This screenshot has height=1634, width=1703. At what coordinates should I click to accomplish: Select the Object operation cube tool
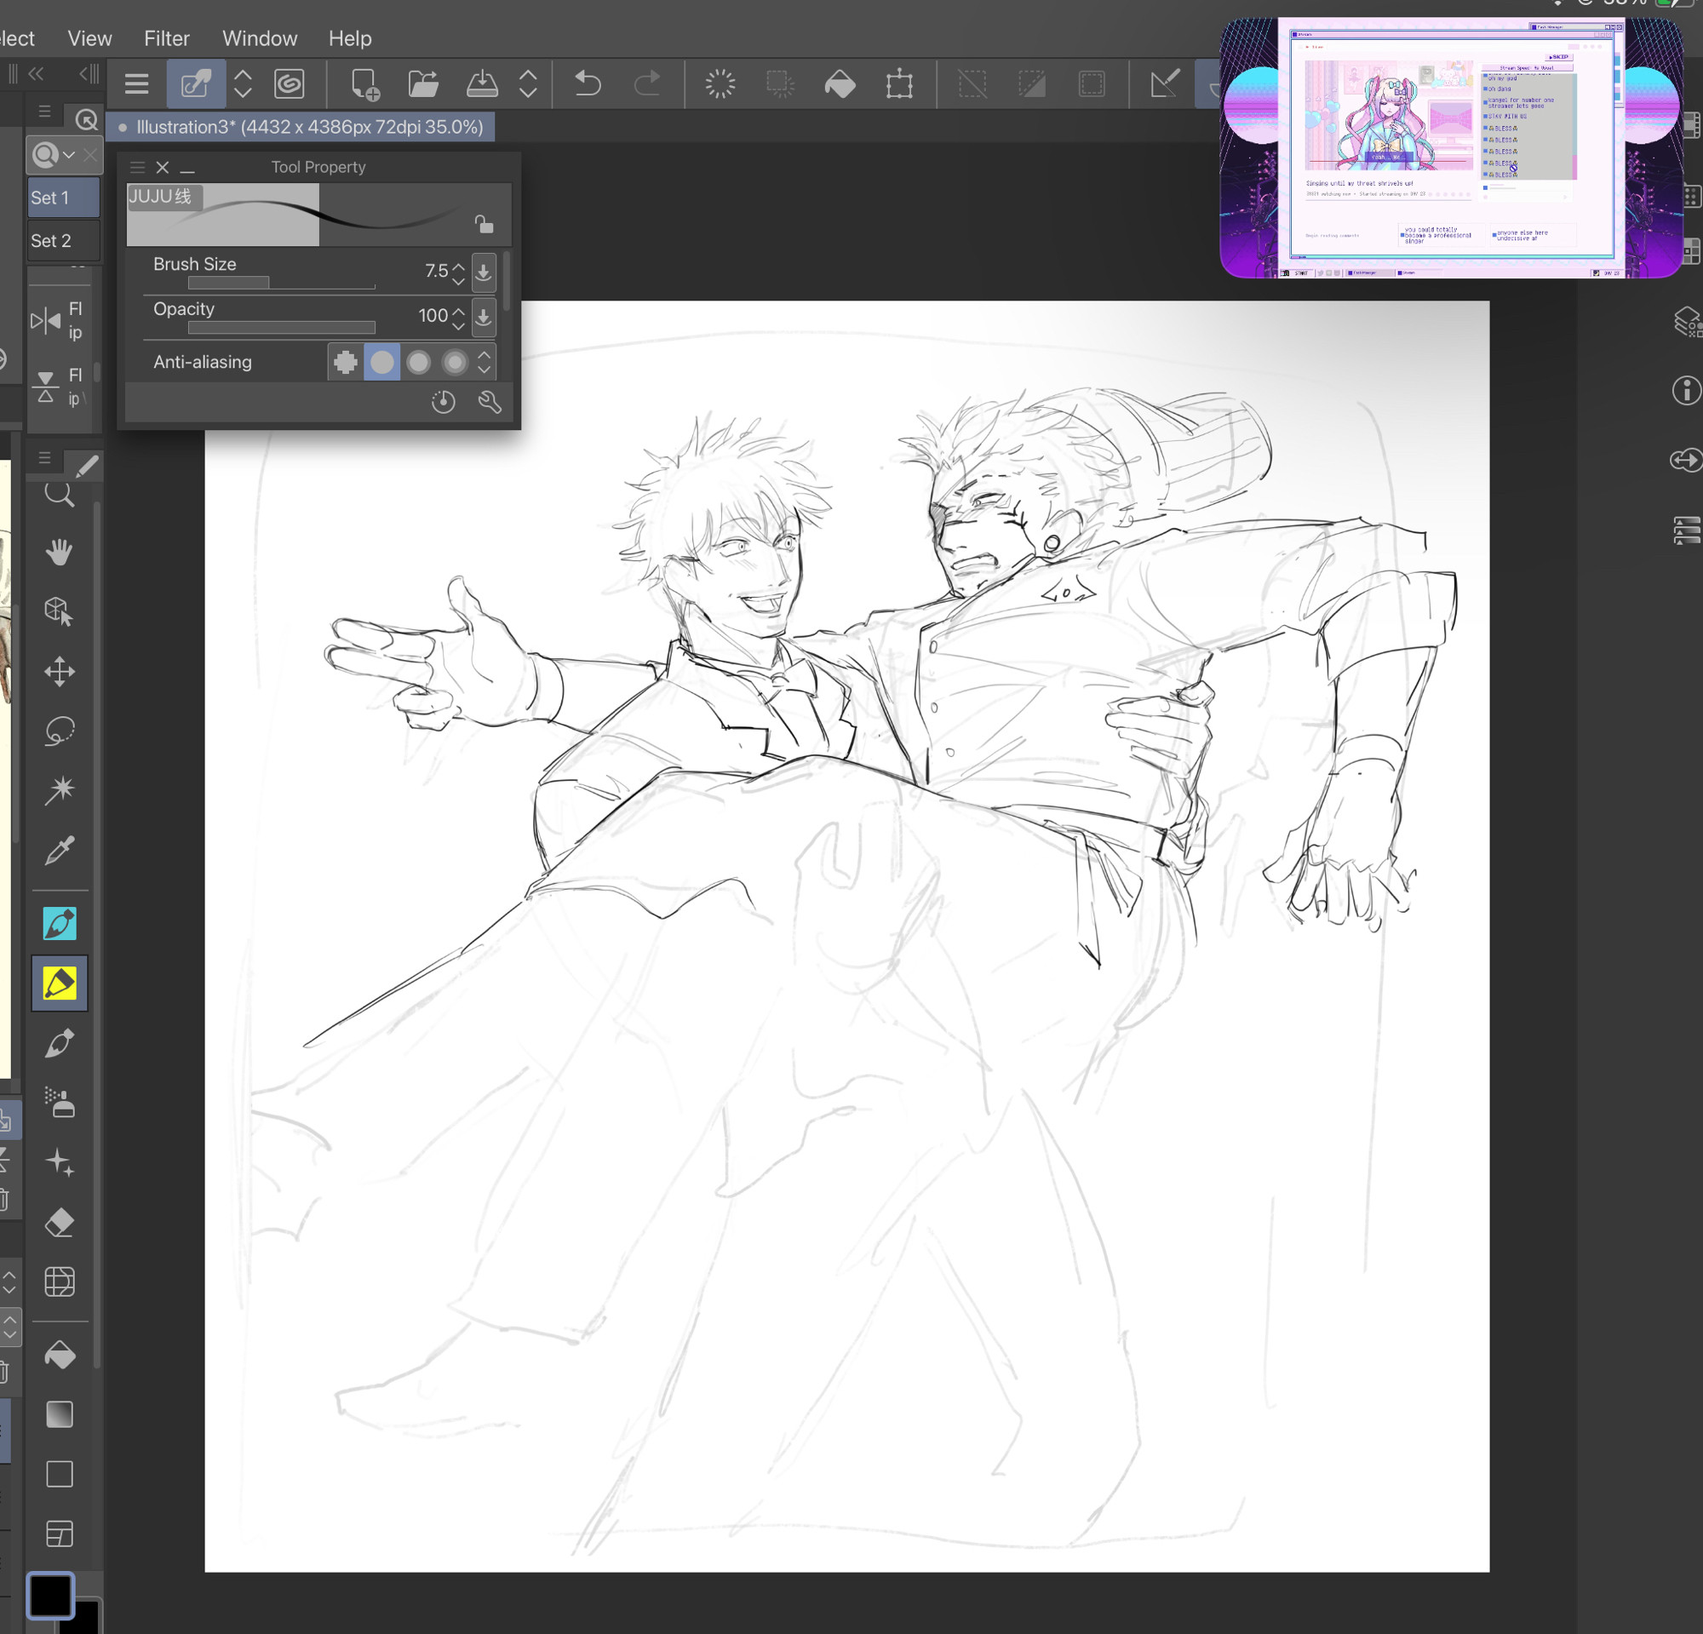coord(59,611)
